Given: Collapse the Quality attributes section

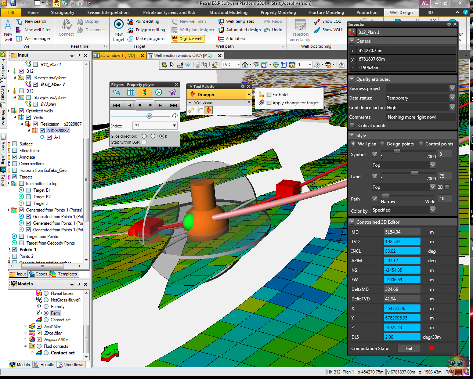Looking at the screenshot, I should (351, 79).
